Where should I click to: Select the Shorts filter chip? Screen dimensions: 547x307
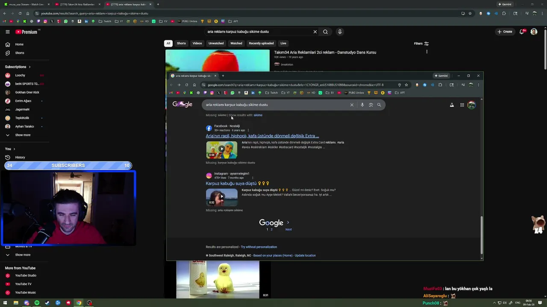(x=181, y=43)
